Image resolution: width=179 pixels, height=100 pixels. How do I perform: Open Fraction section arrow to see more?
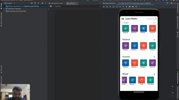tap(154, 57)
